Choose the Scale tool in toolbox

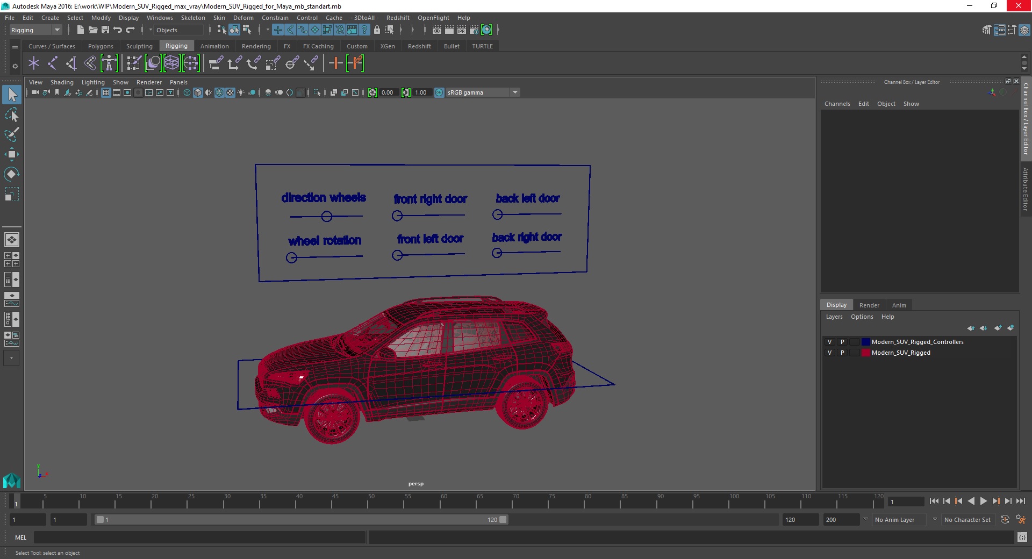(12, 193)
